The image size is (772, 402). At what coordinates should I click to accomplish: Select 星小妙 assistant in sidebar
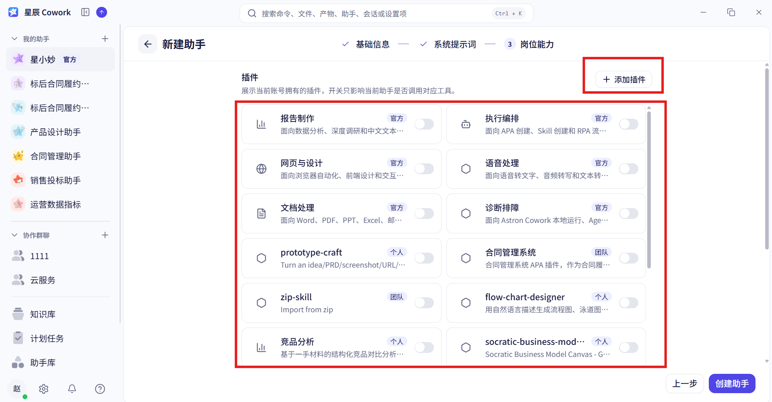point(60,60)
